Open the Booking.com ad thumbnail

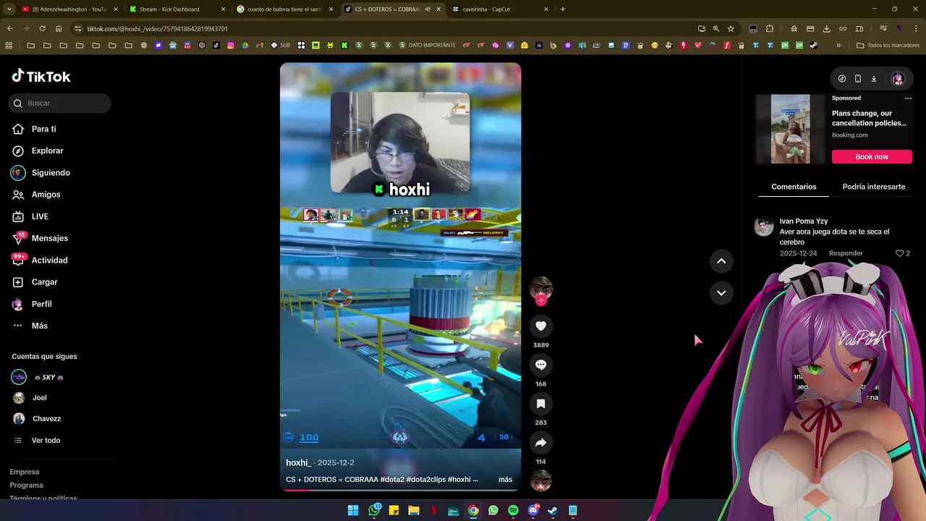[790, 129]
